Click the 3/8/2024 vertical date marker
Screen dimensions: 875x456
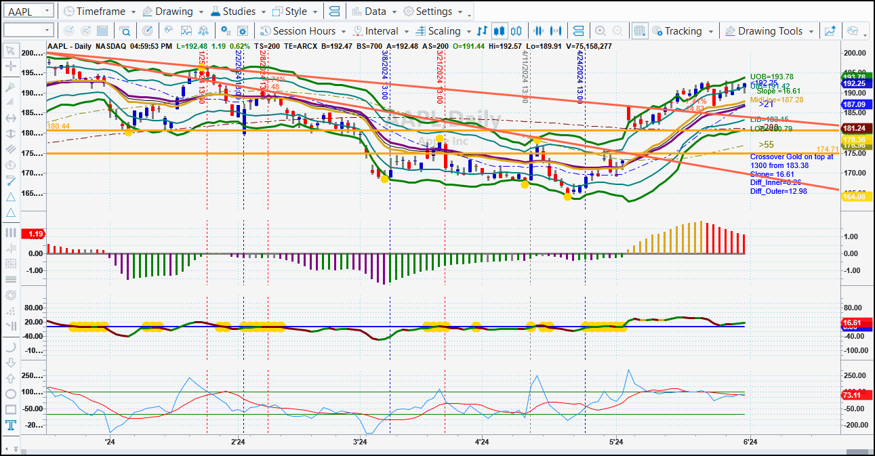pos(384,75)
